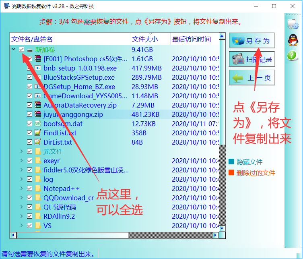Collapse the 新加卷 drive tree node
This screenshot has width=303, height=259.
14,49
